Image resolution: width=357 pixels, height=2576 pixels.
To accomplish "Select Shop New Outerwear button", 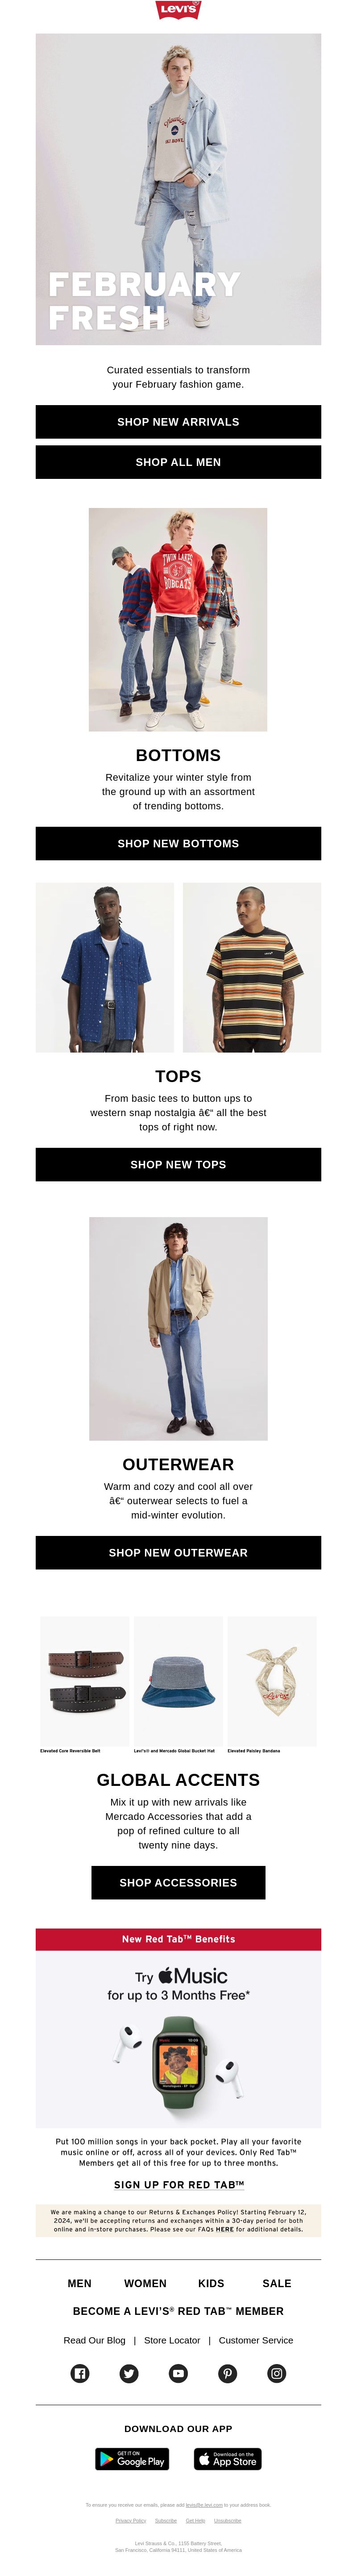I will coord(178,1552).
